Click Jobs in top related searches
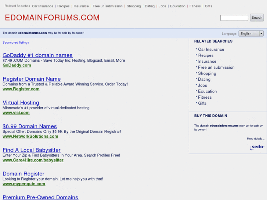 162,6
